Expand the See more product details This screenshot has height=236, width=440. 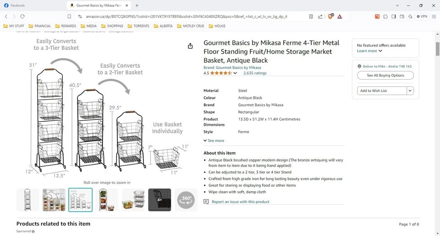[214, 140]
